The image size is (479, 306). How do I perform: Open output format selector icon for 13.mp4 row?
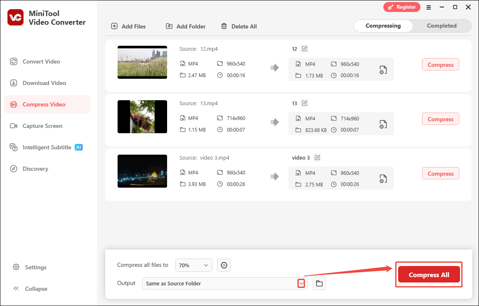pyautogui.click(x=383, y=124)
